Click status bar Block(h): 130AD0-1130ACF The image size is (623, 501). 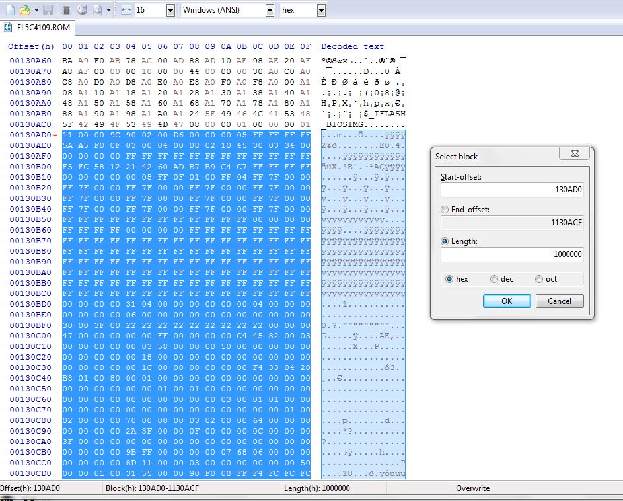pyautogui.click(x=152, y=488)
